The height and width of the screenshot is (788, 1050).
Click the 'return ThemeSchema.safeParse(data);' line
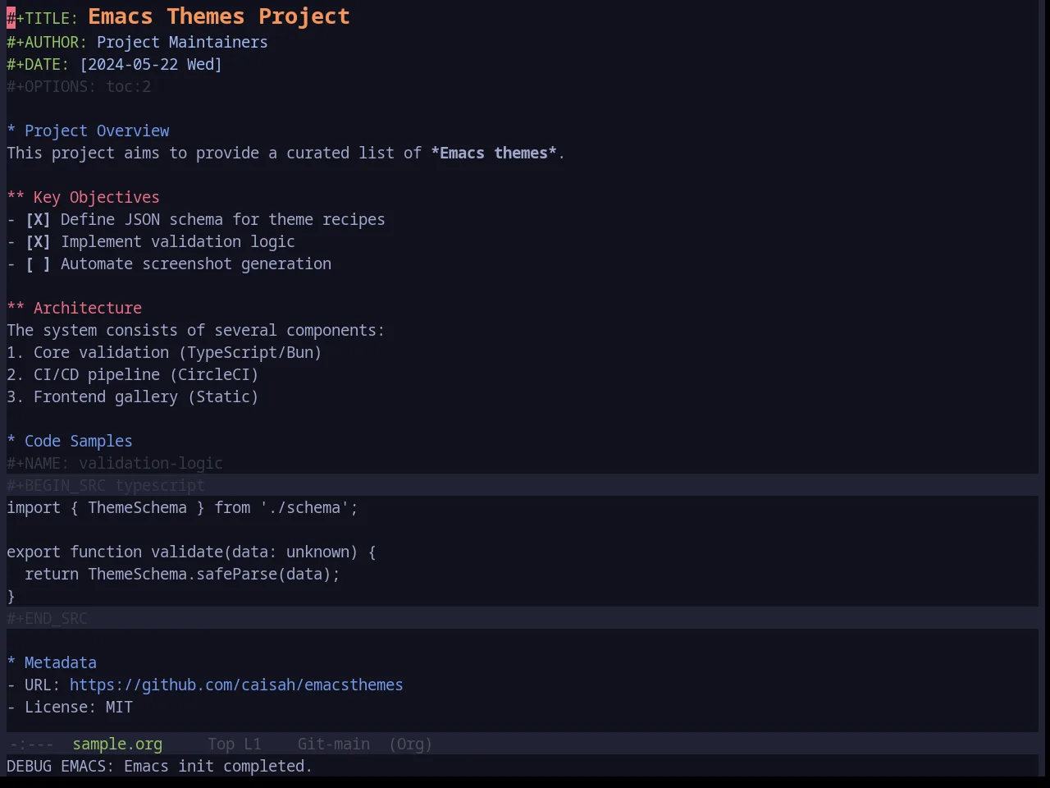[182, 575]
